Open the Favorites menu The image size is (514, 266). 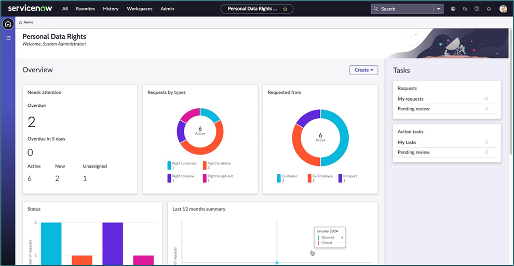point(85,9)
